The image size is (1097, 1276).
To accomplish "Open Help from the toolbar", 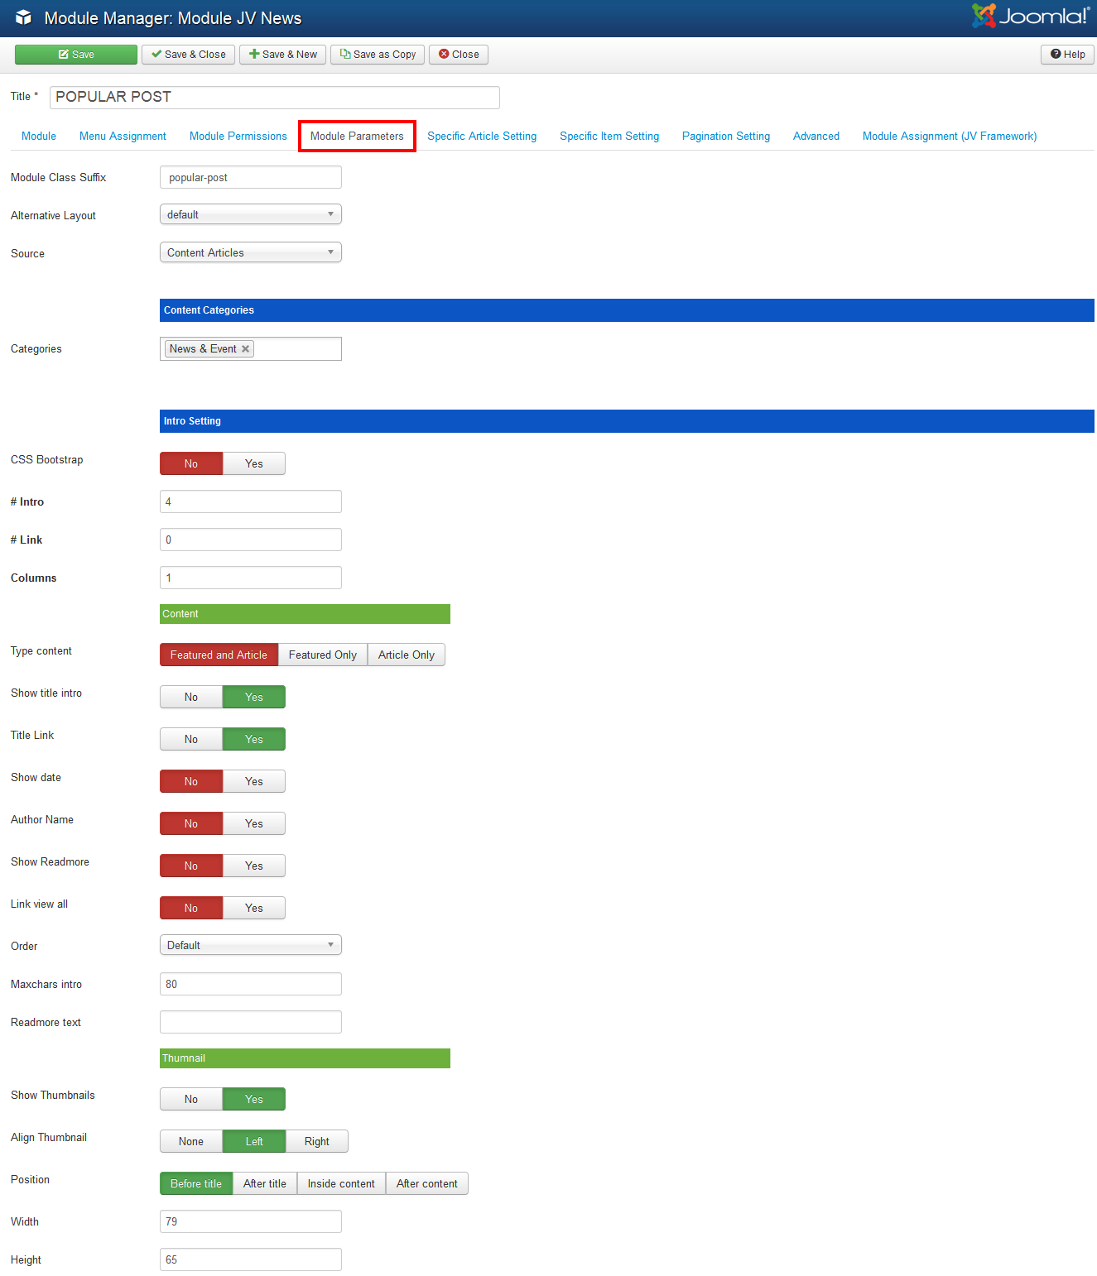I will 1067,55.
